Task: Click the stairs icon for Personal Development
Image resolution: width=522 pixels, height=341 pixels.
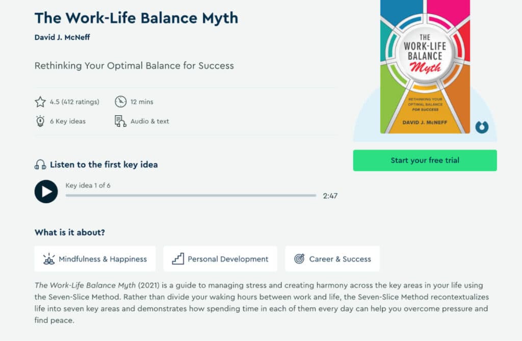Action: [177, 259]
